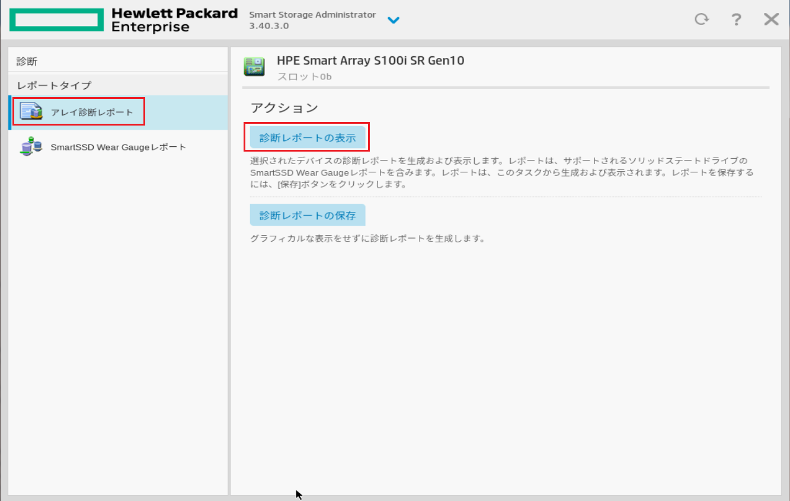Click HPE Smart Array S100i SR Gen10 title
This screenshot has width=790, height=501.
[370, 60]
